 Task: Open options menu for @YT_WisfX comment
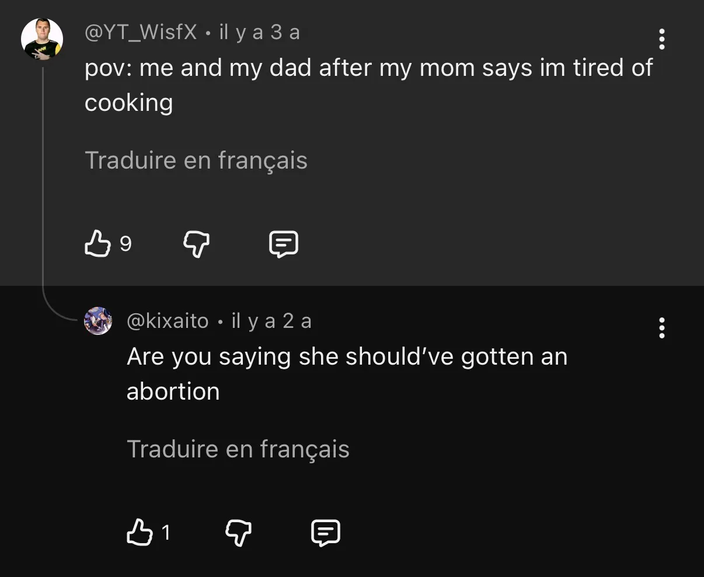coord(661,39)
